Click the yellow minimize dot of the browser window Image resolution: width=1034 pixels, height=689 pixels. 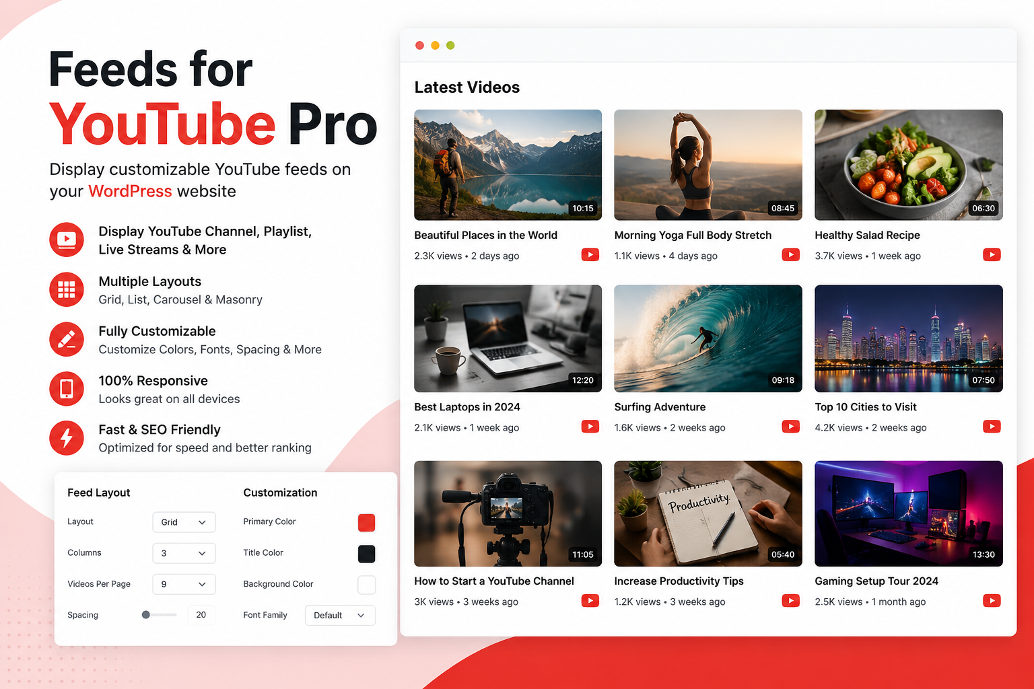435,45
